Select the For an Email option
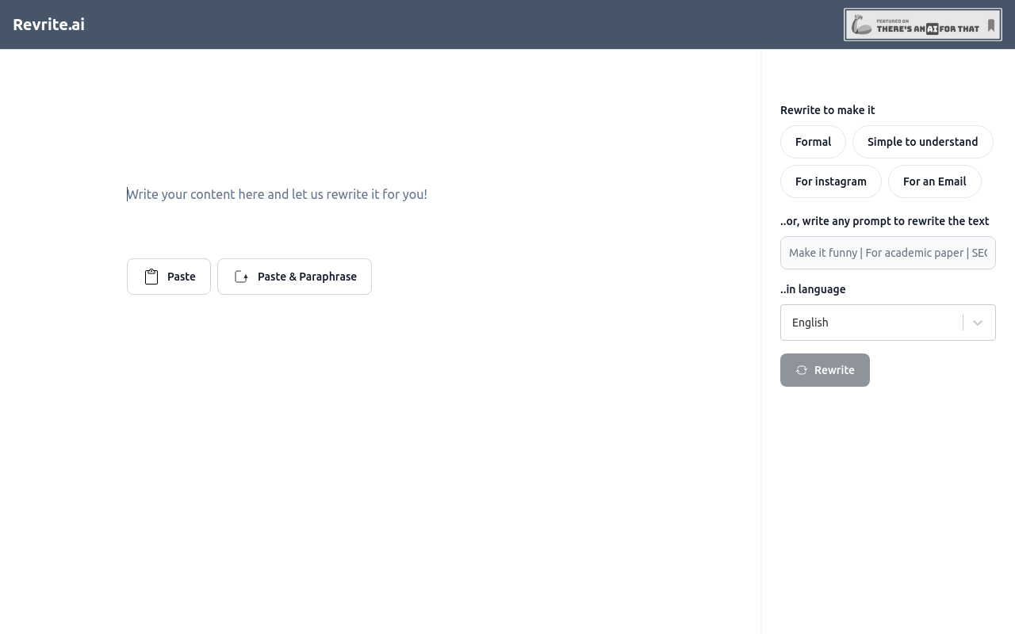This screenshot has width=1015, height=634. (935, 181)
